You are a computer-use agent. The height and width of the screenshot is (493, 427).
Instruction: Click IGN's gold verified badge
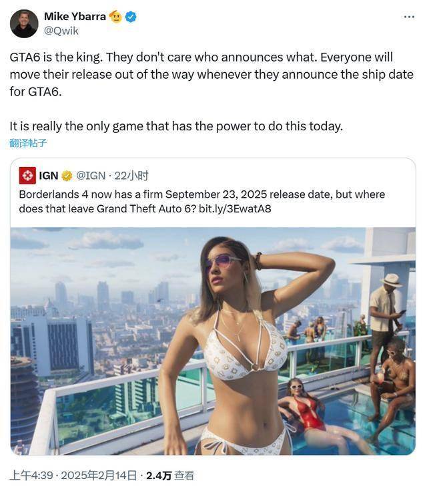tap(67, 176)
